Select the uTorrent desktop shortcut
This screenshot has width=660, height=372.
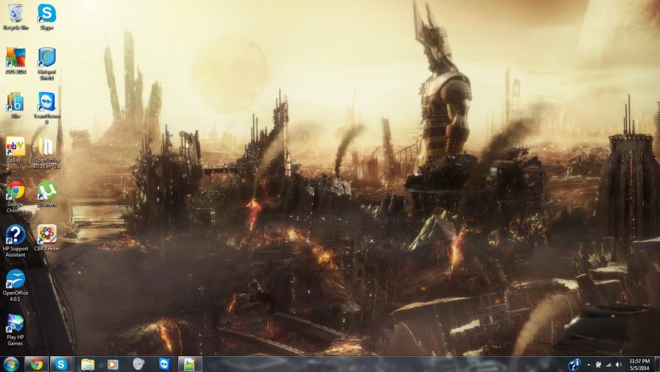(x=46, y=190)
